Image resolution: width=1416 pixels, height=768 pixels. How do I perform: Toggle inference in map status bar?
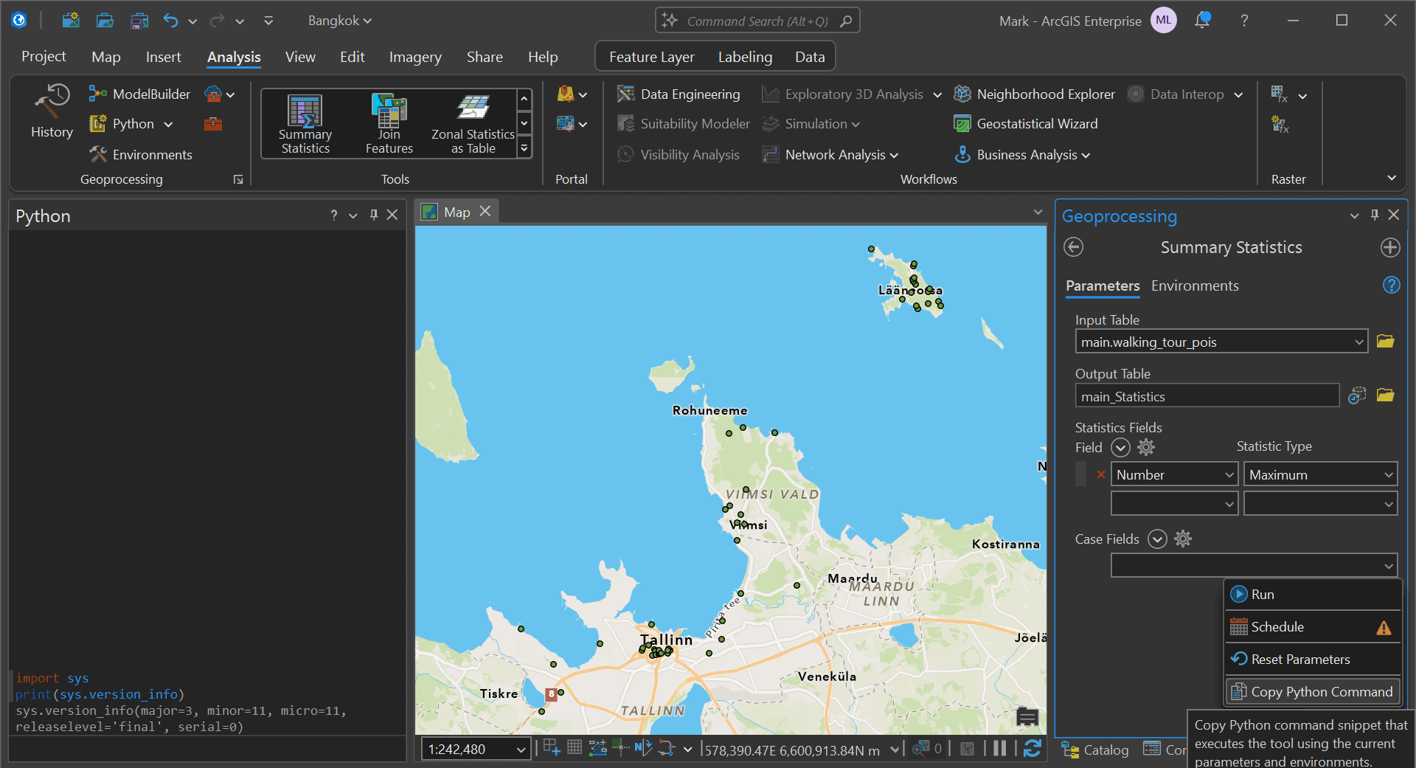click(620, 748)
